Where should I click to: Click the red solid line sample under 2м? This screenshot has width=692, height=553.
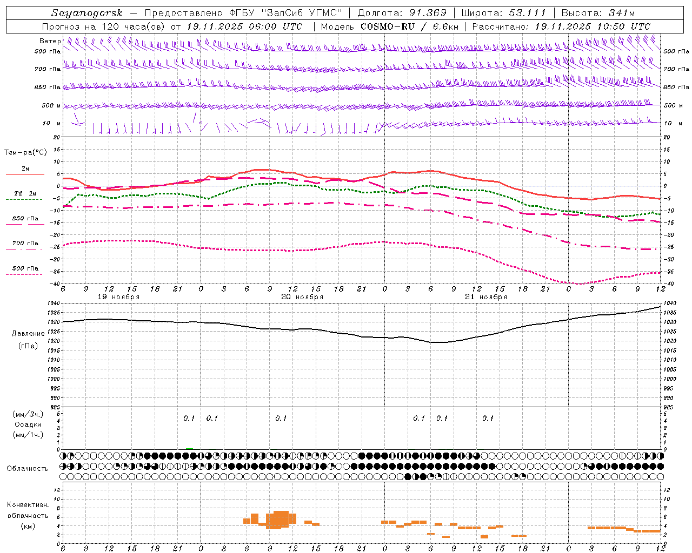(x=25, y=175)
